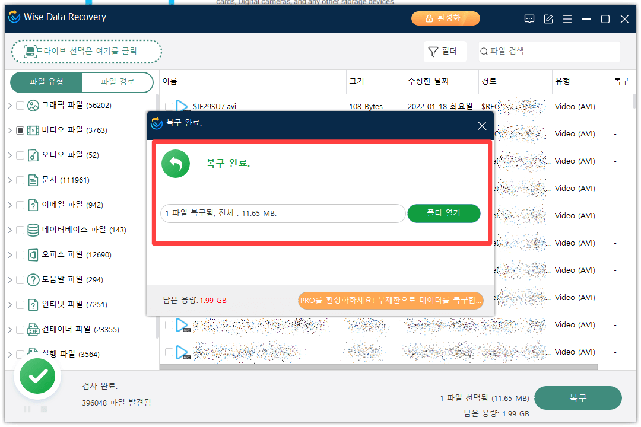Click the green scan-complete checkmark icon
Image resolution: width=641 pixels, height=427 pixels.
point(37,376)
